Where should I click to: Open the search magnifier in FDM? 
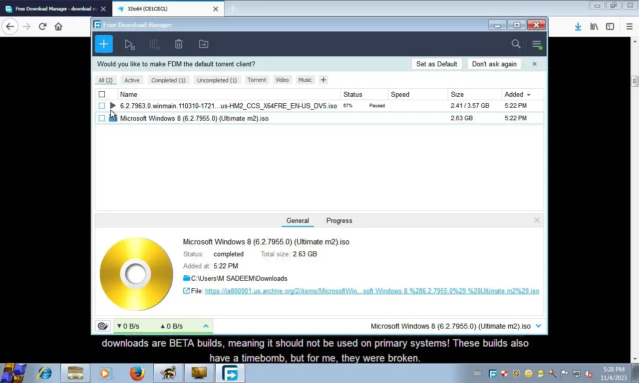click(x=516, y=44)
